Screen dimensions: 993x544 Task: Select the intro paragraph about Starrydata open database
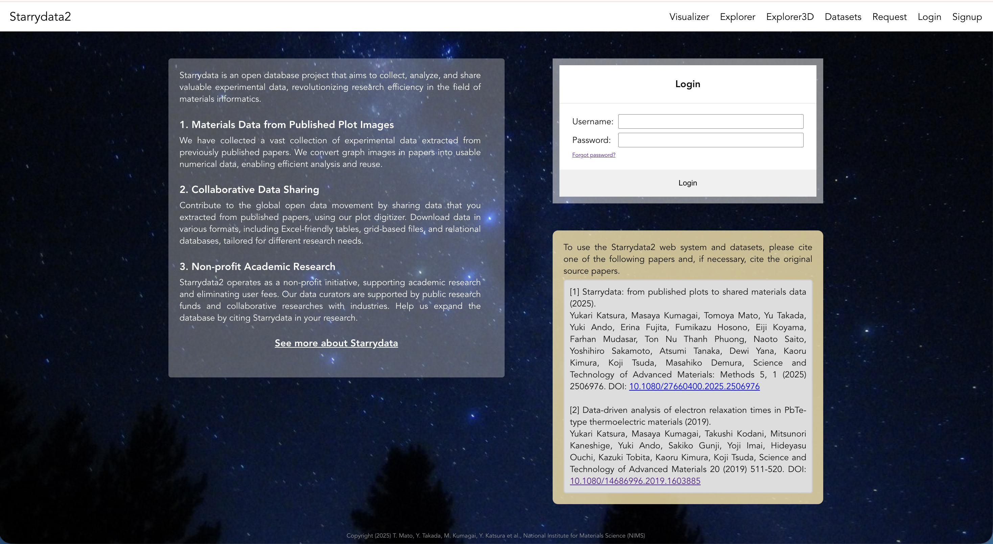click(330, 87)
